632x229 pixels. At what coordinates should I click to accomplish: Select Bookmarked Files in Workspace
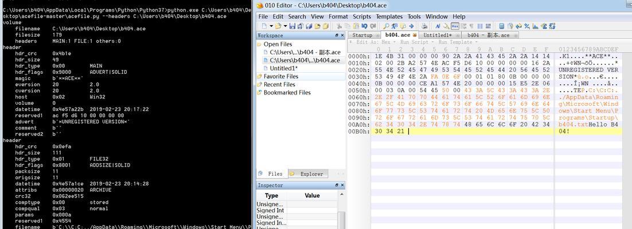point(287,92)
